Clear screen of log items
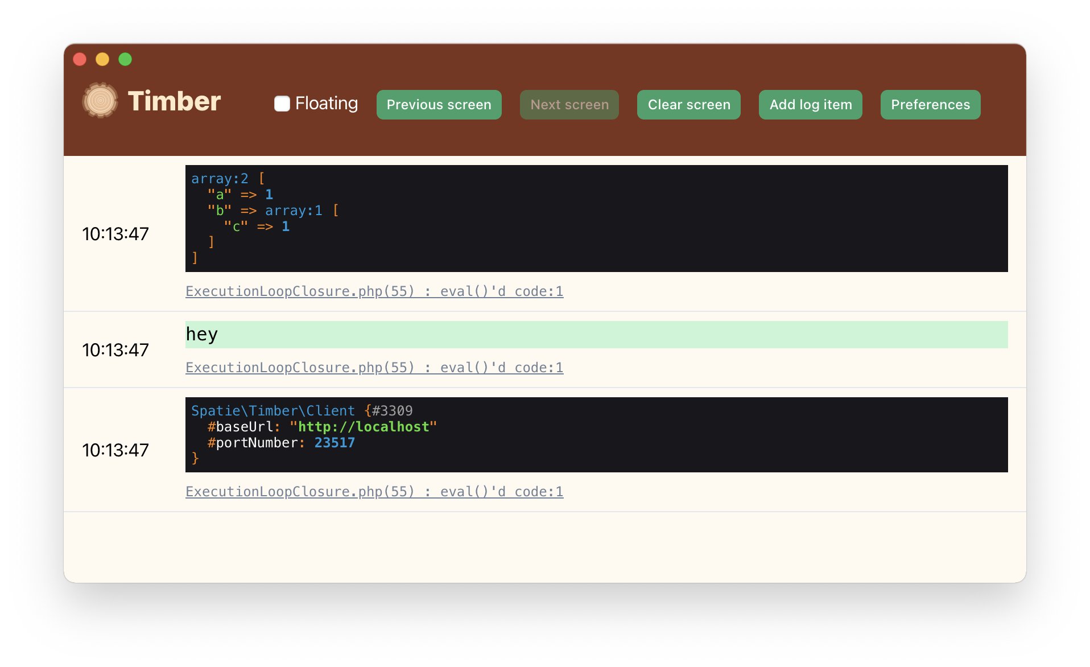 tap(689, 105)
